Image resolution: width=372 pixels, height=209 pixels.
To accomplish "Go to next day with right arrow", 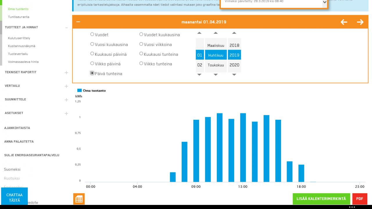I will click(x=360, y=22).
